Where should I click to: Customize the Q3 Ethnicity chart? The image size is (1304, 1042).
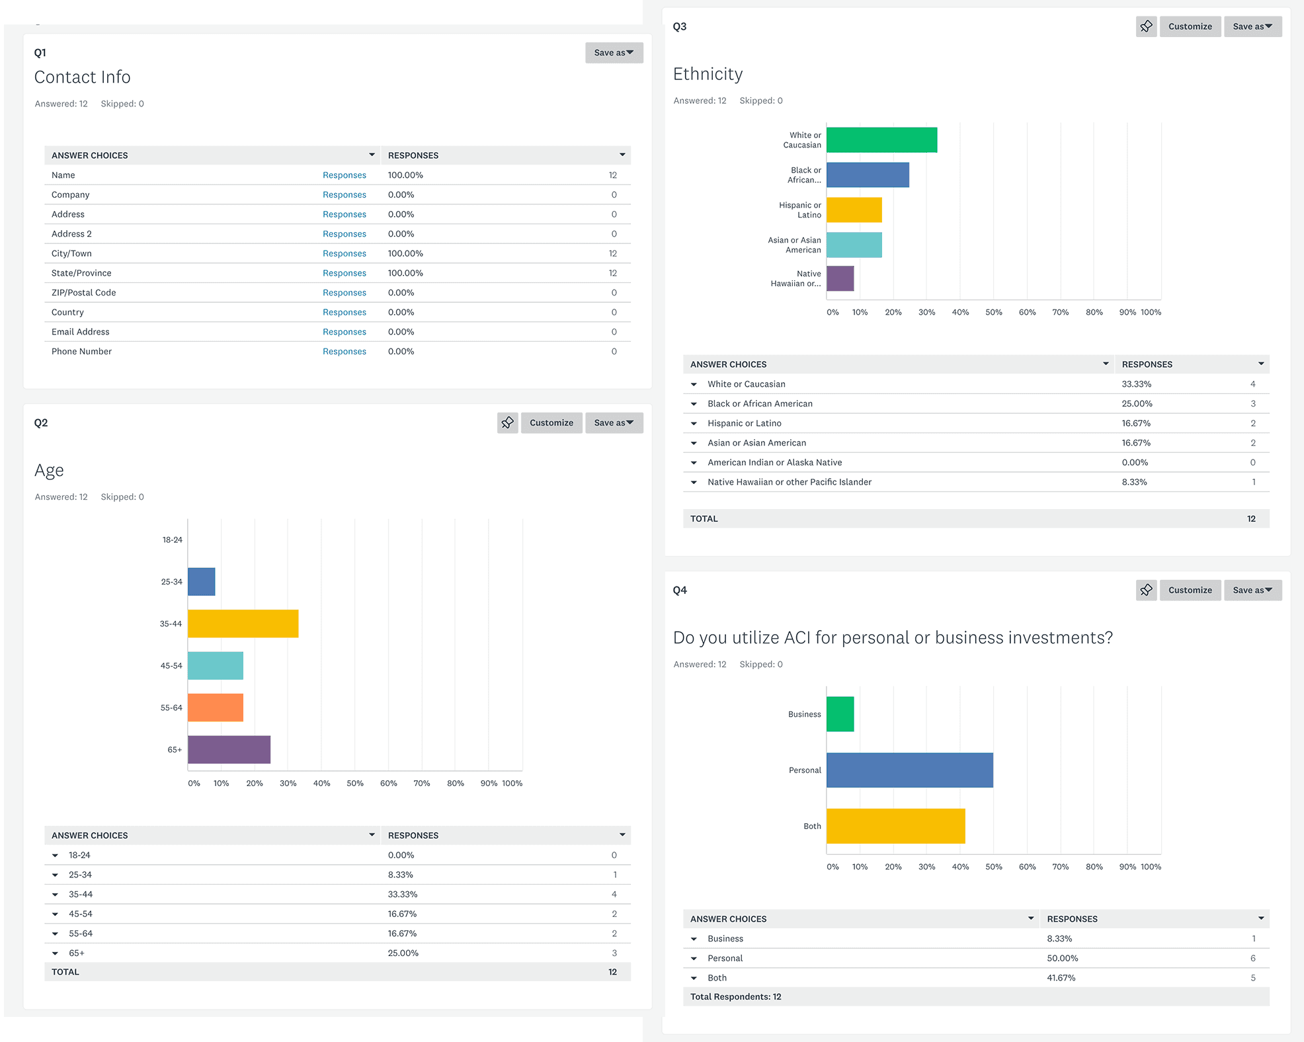tap(1190, 26)
